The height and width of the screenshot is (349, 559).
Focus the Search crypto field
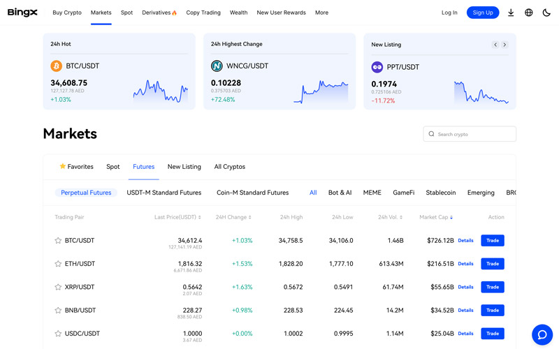click(x=470, y=134)
